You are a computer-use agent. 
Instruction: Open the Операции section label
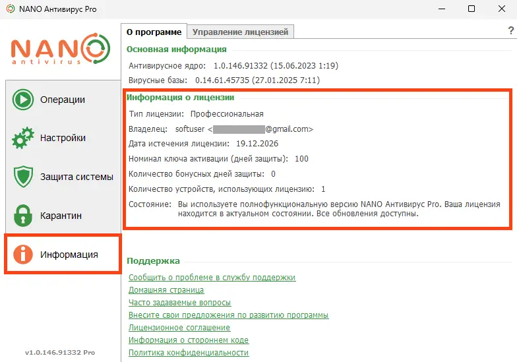(63, 100)
